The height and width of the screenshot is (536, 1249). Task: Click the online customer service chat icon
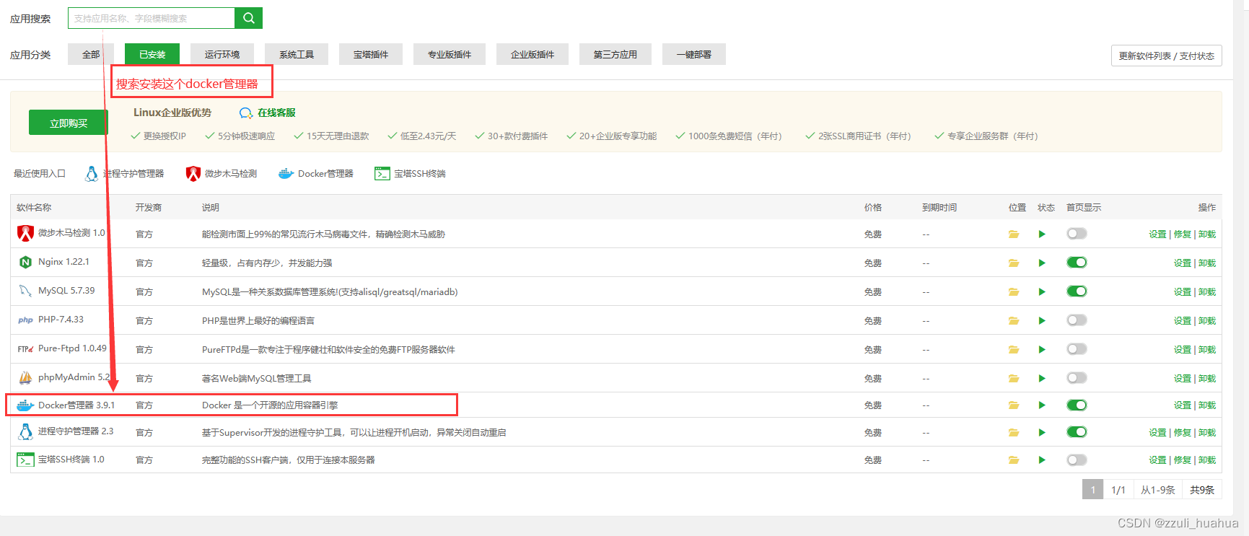[x=246, y=113]
